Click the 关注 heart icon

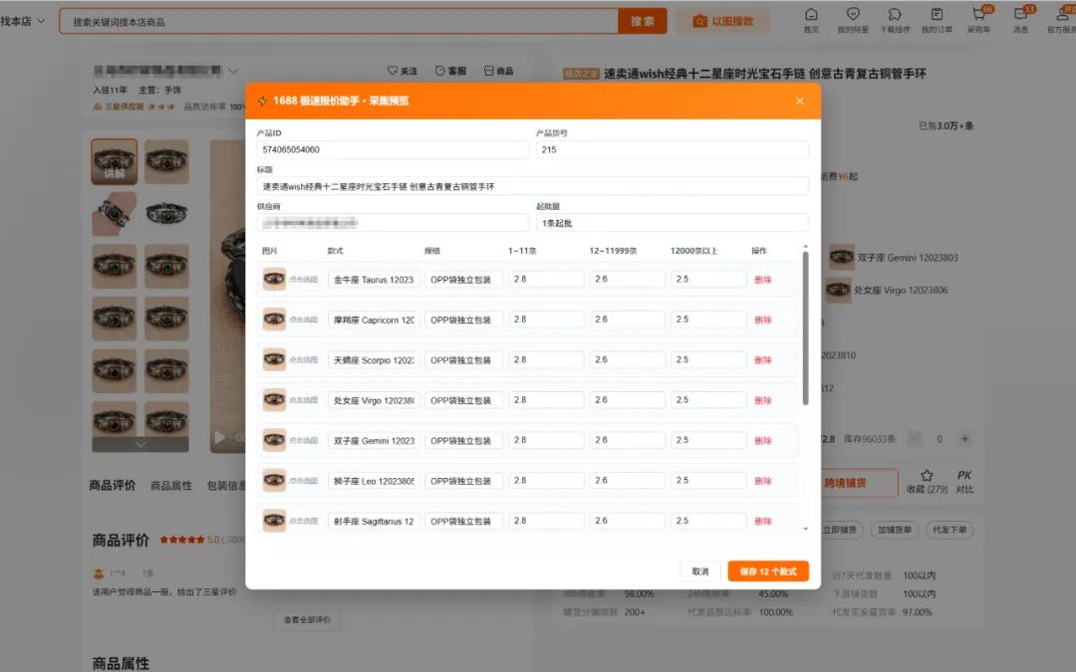403,71
